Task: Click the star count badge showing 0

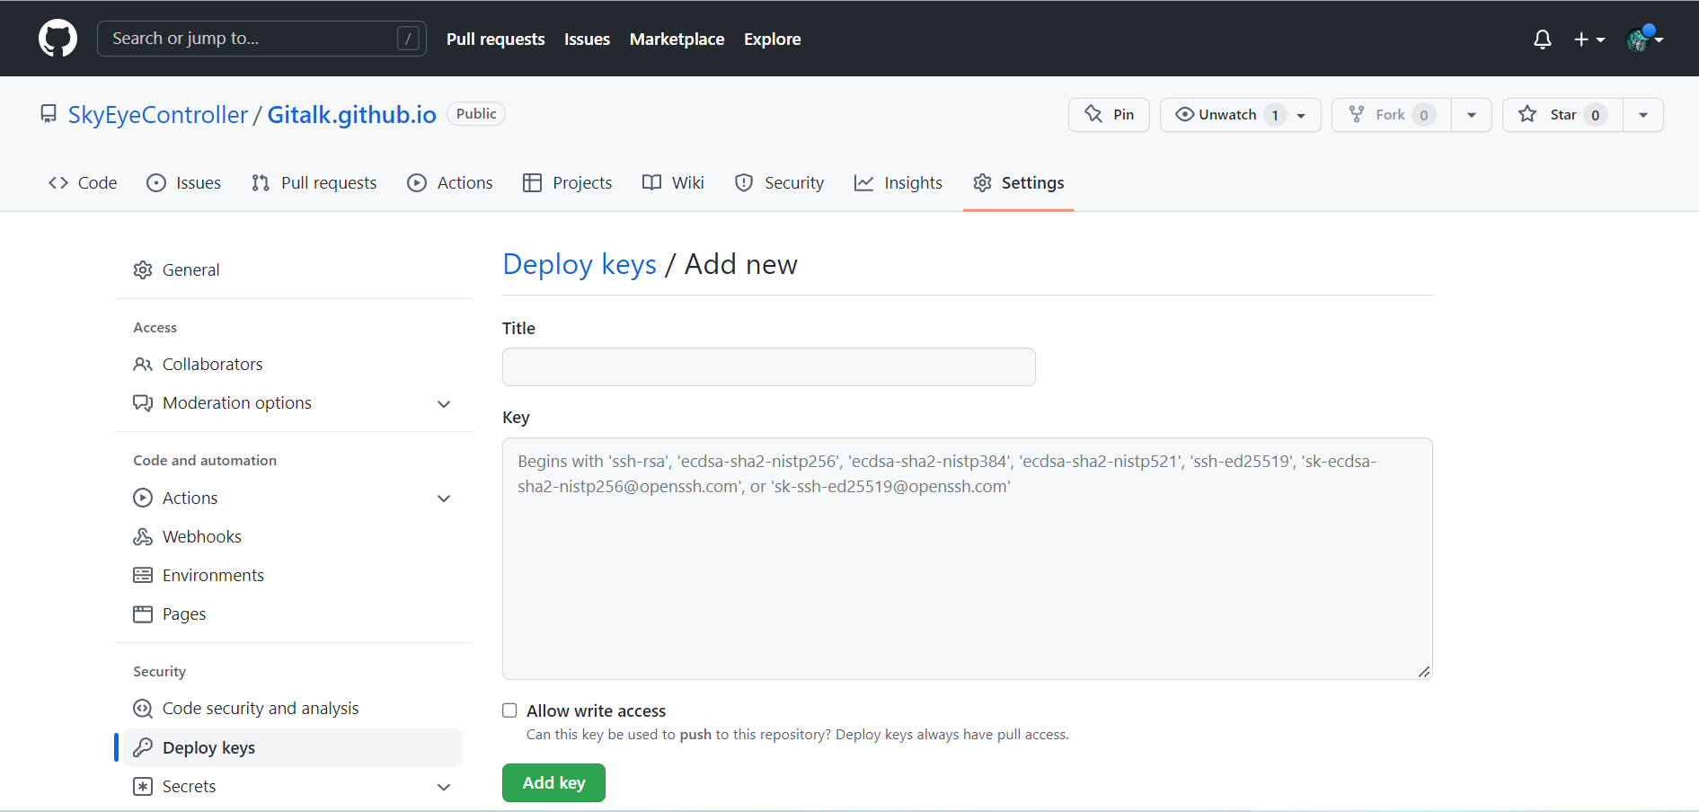Action: (x=1596, y=115)
